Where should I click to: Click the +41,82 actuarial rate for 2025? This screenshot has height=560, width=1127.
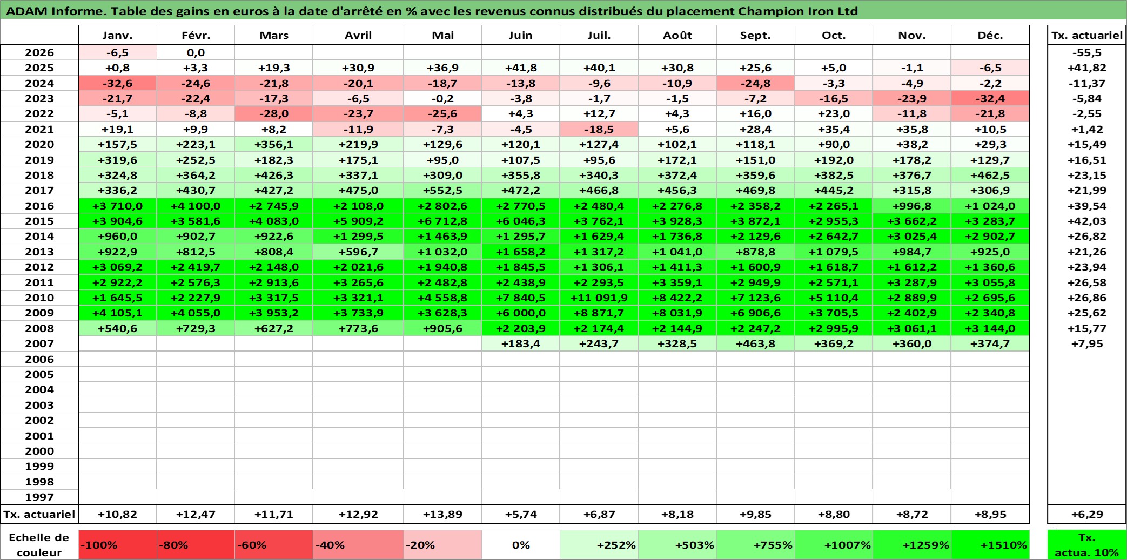(1087, 68)
